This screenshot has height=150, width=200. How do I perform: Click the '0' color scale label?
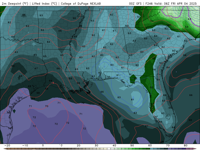43,145
